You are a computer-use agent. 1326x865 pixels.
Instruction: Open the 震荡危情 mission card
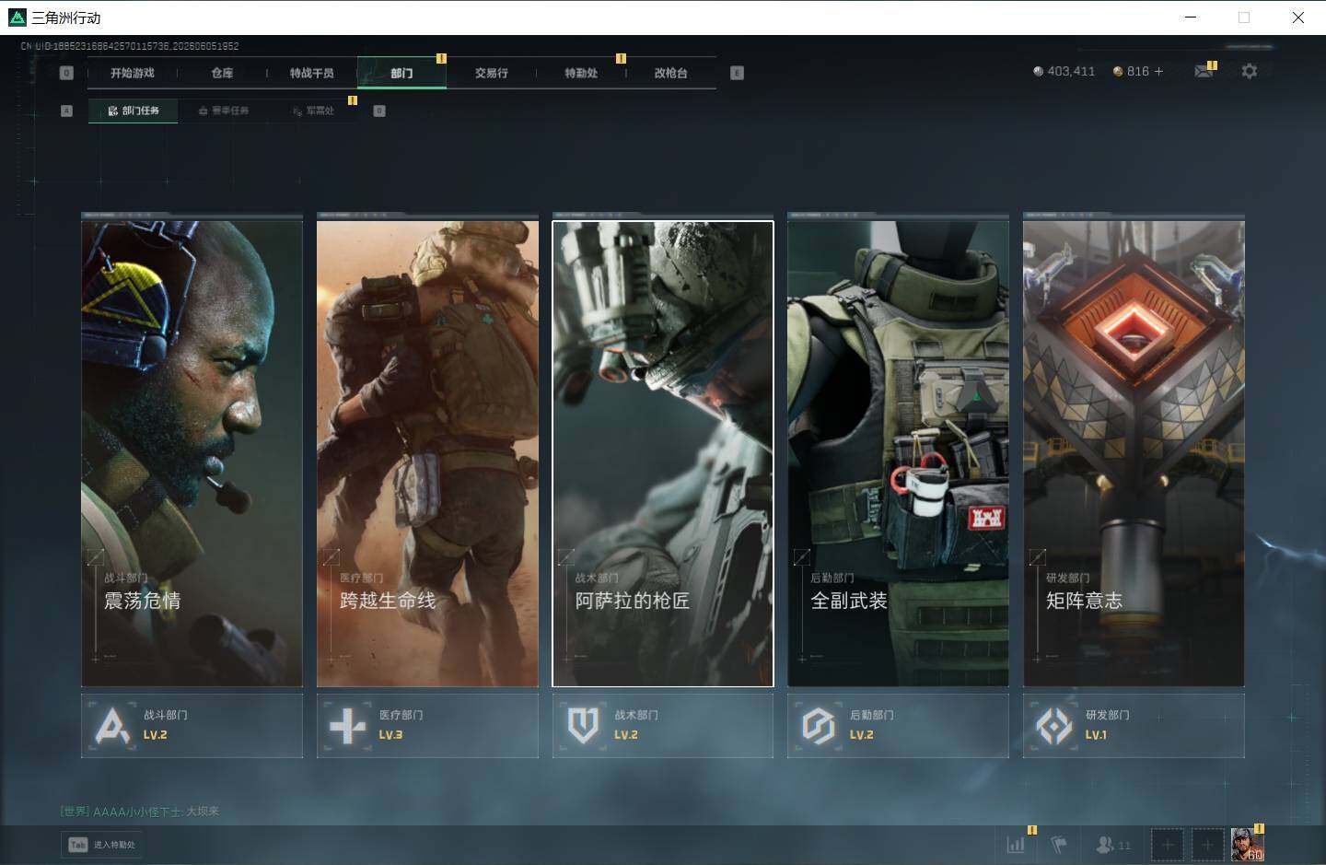pyautogui.click(x=192, y=452)
